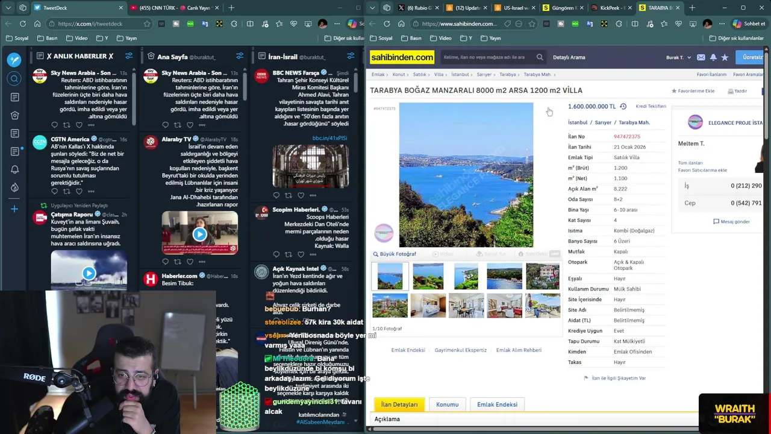Click İlan ile İlgili Şikayetim Var
The height and width of the screenshot is (434, 771).
click(614, 378)
